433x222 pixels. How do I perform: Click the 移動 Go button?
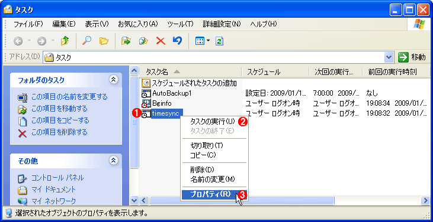(x=412, y=57)
